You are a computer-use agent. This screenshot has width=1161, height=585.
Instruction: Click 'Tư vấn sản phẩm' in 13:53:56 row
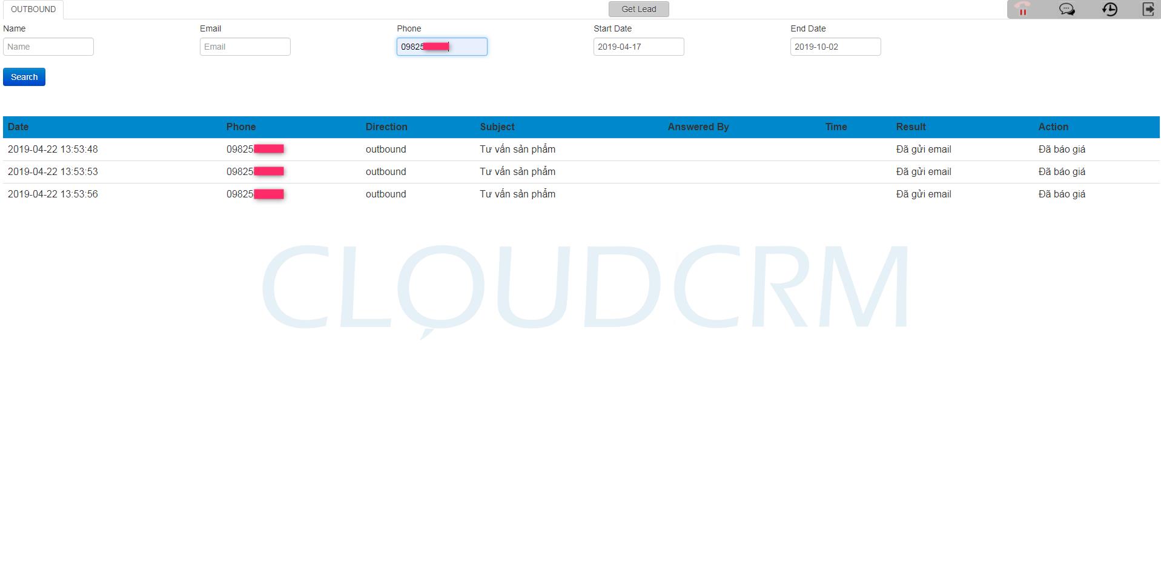(x=517, y=194)
